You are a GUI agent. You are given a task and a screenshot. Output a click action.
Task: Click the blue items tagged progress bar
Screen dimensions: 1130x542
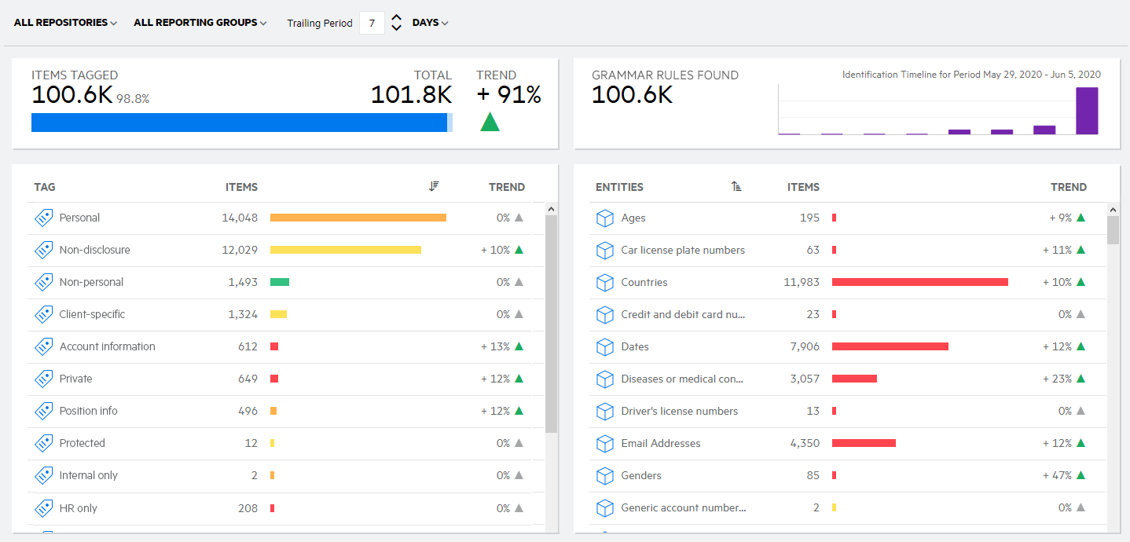click(x=239, y=123)
